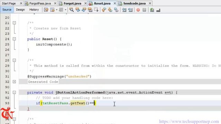
Task: Collapse the comment fold at line 96
Action: [14, 119]
